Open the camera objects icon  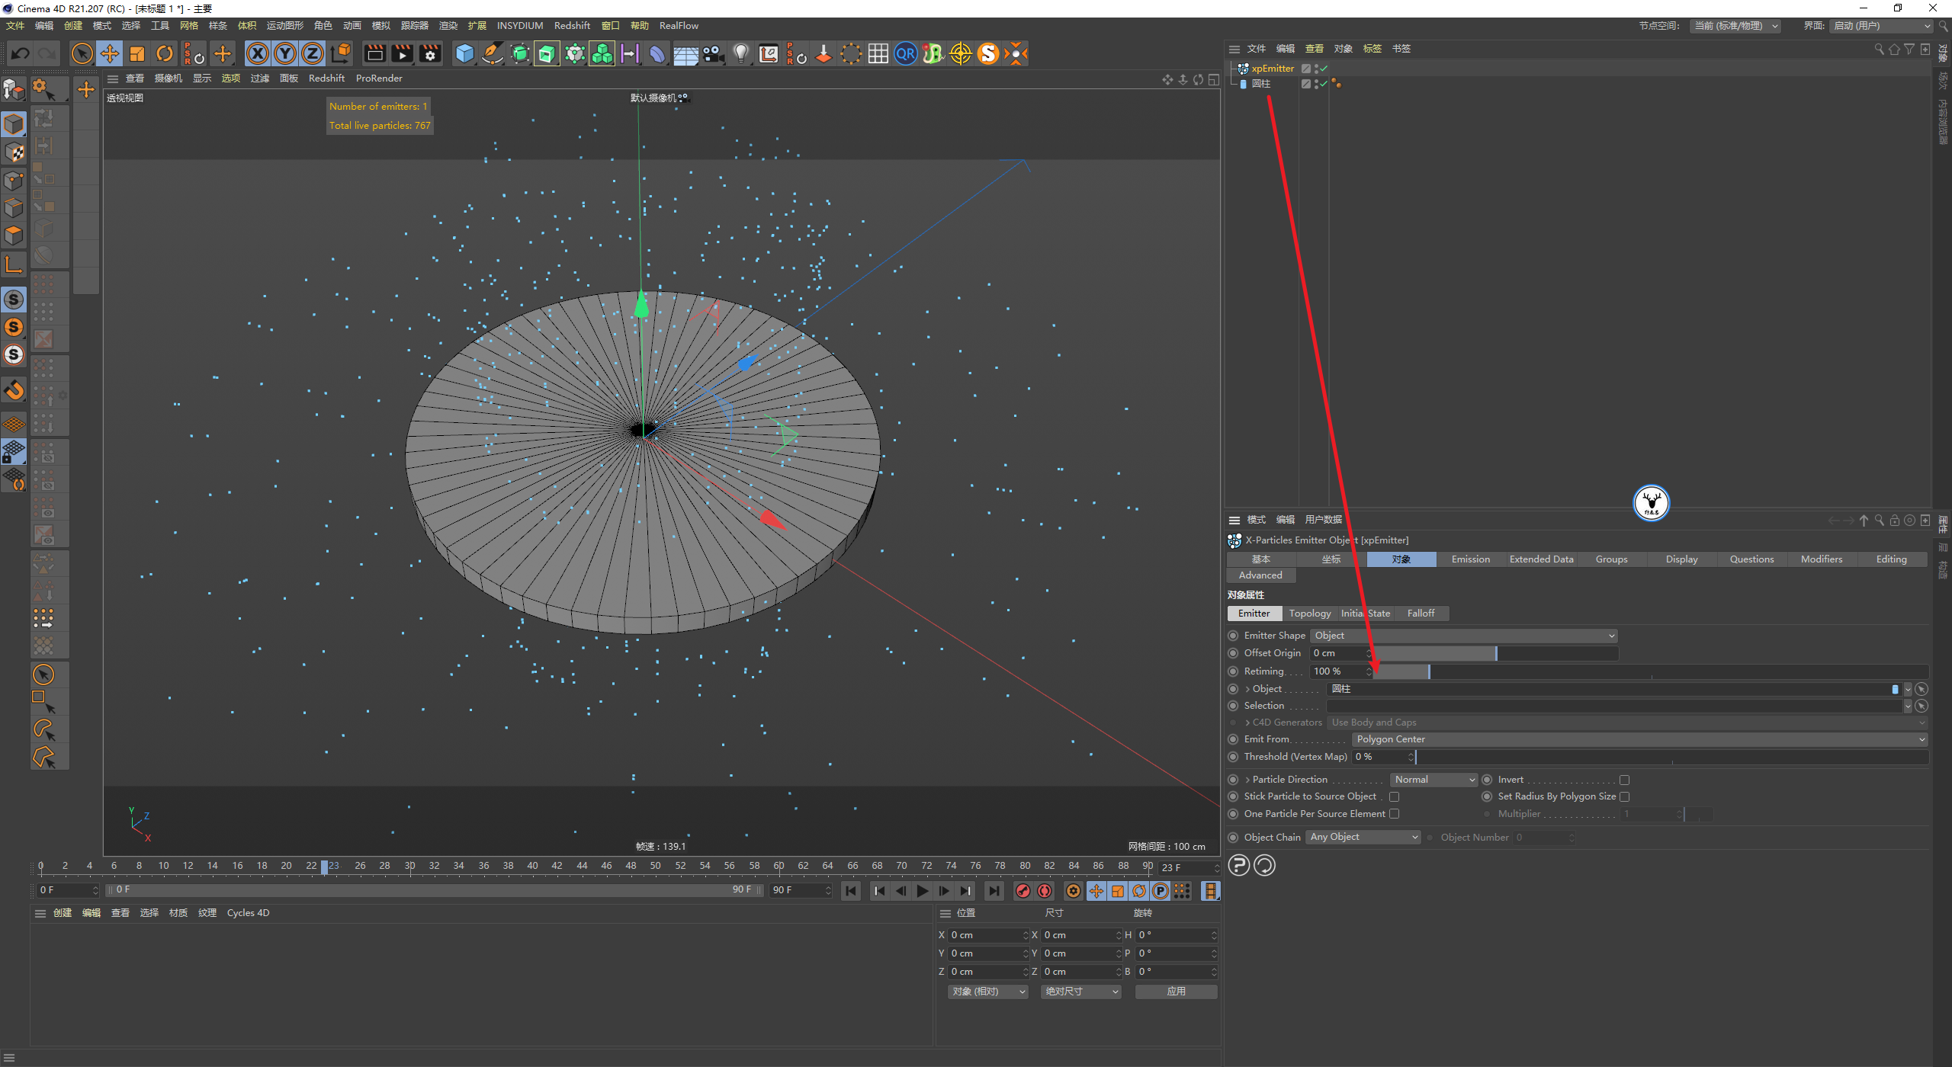click(713, 53)
